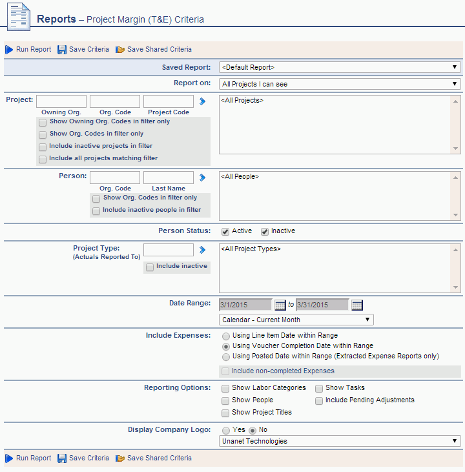Enable Include inactive projects in filter checkbox
The image size is (465, 472).
pos(43,147)
